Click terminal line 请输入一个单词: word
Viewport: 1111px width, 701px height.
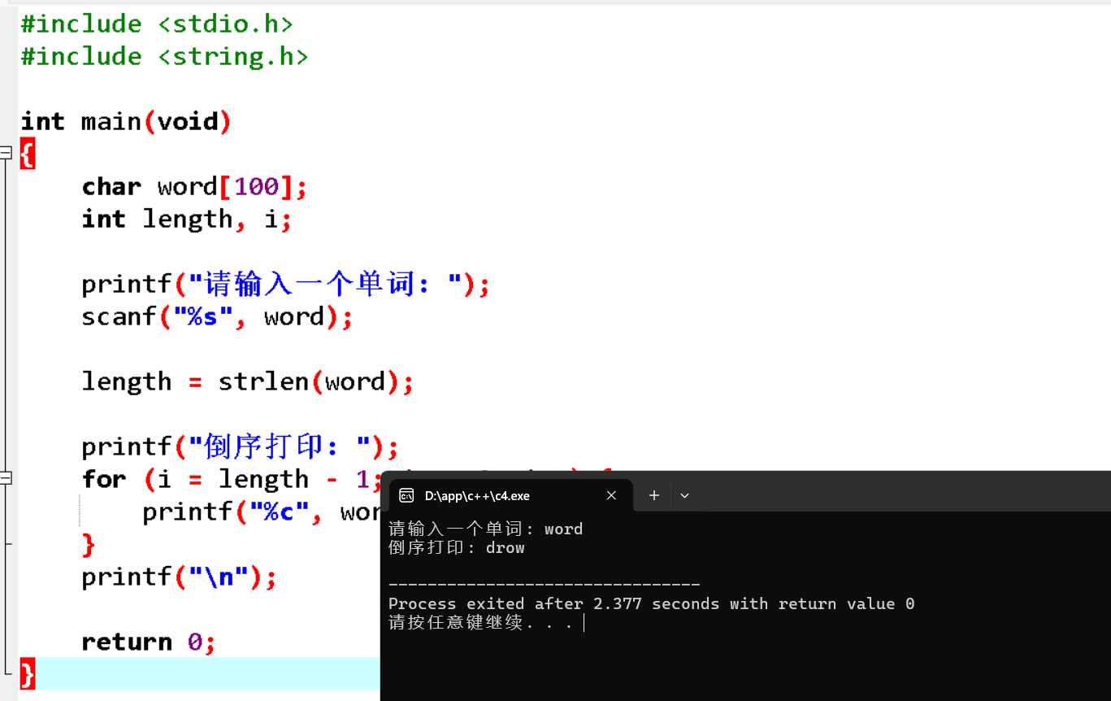pos(486,529)
